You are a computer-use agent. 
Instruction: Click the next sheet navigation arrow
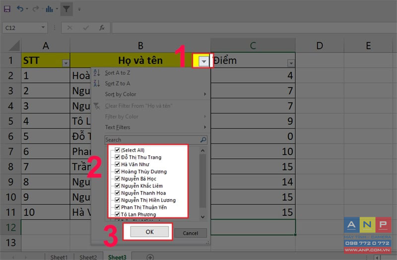(26, 258)
